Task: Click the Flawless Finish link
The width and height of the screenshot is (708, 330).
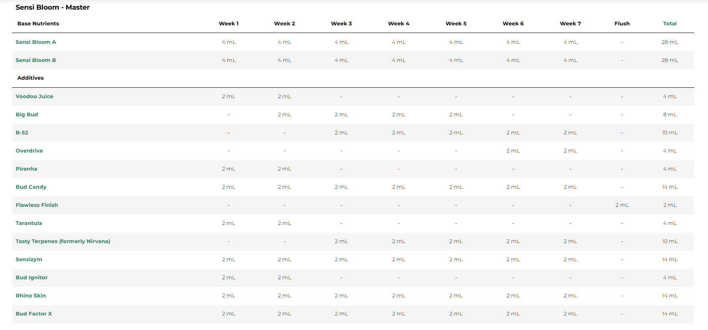Action: (x=37, y=205)
